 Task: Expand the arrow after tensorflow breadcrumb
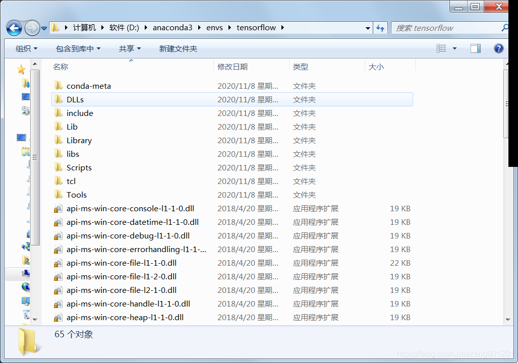[282, 28]
